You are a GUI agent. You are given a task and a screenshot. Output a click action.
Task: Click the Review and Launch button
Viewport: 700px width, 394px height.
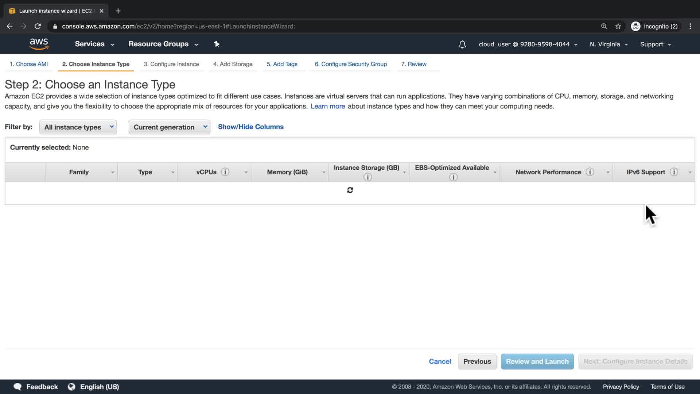click(x=537, y=362)
